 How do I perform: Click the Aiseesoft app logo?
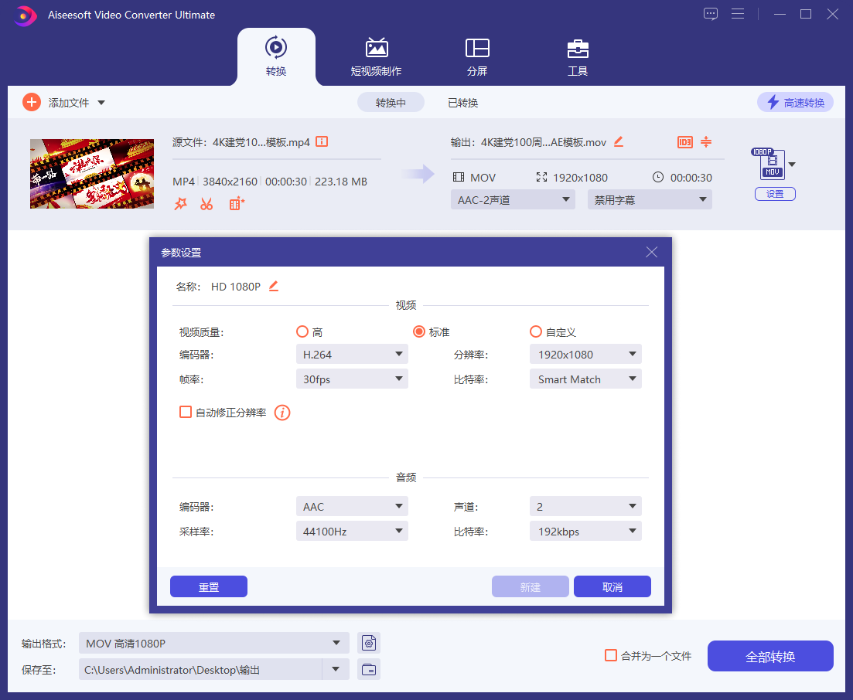25,15
